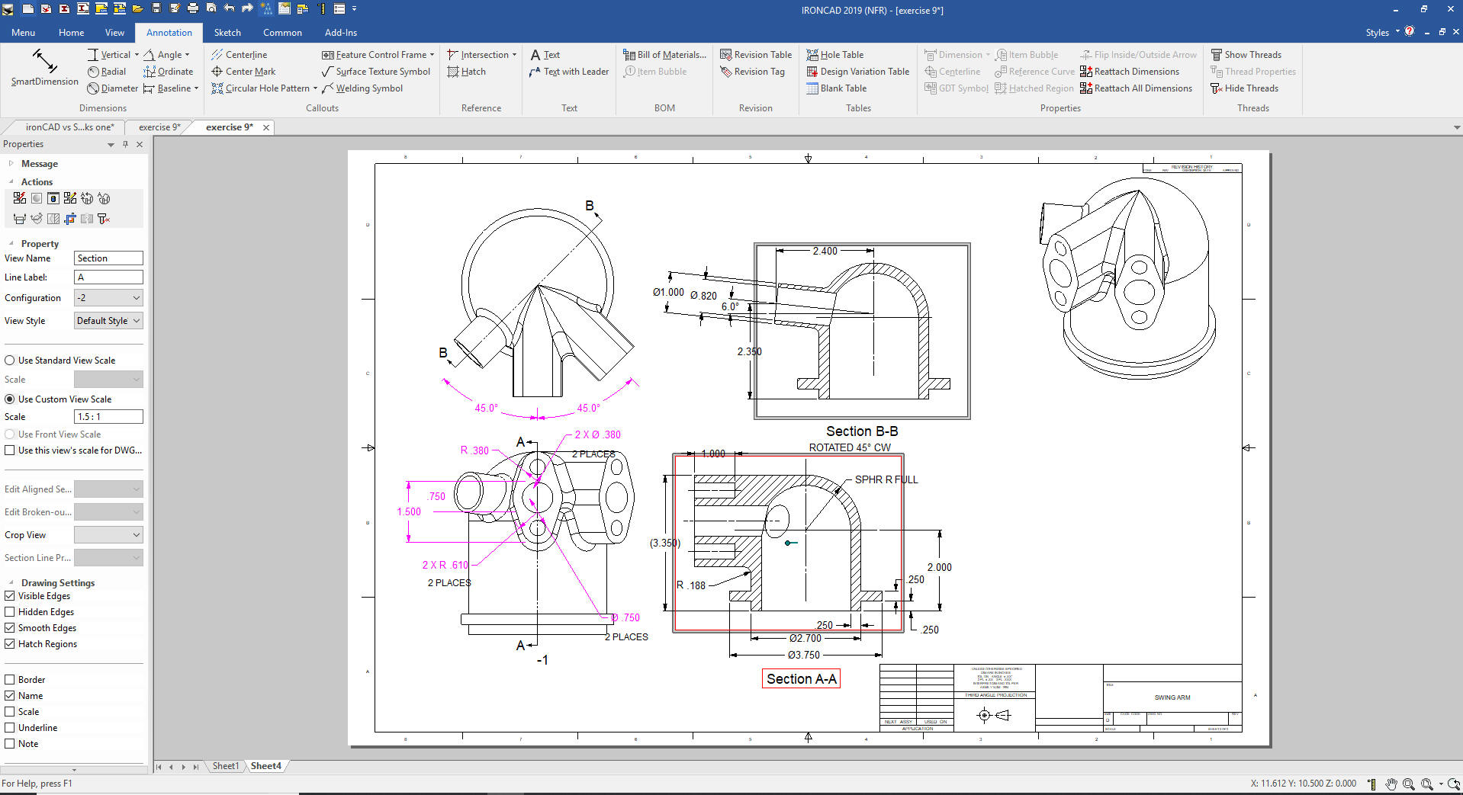Insert a Text annotation
The image size is (1463, 795).
545,55
